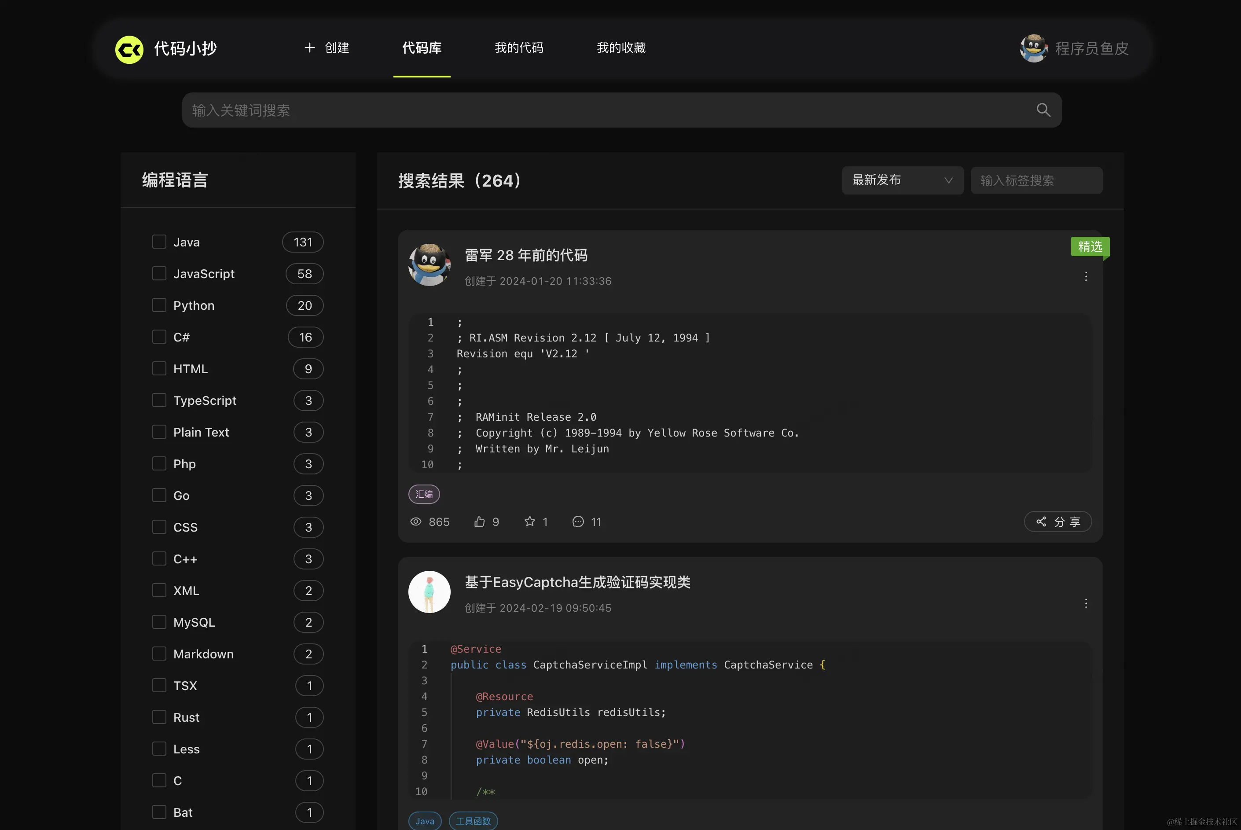Open the 基于EasyCaptcha生成验证码实现类 title link
1241x830 pixels.
[x=577, y=582]
